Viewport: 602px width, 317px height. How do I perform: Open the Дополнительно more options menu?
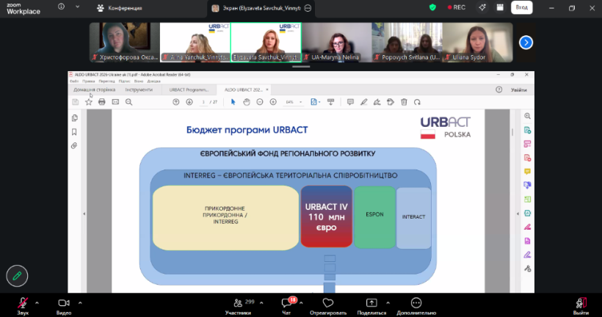tap(416, 305)
